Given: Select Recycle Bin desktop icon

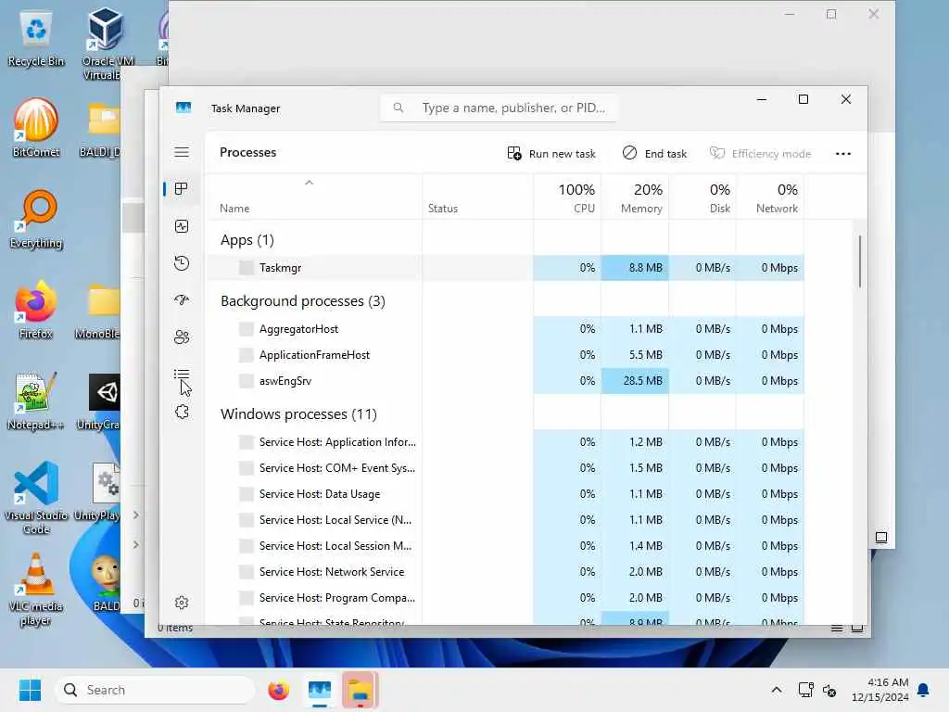Looking at the screenshot, I should point(36,39).
